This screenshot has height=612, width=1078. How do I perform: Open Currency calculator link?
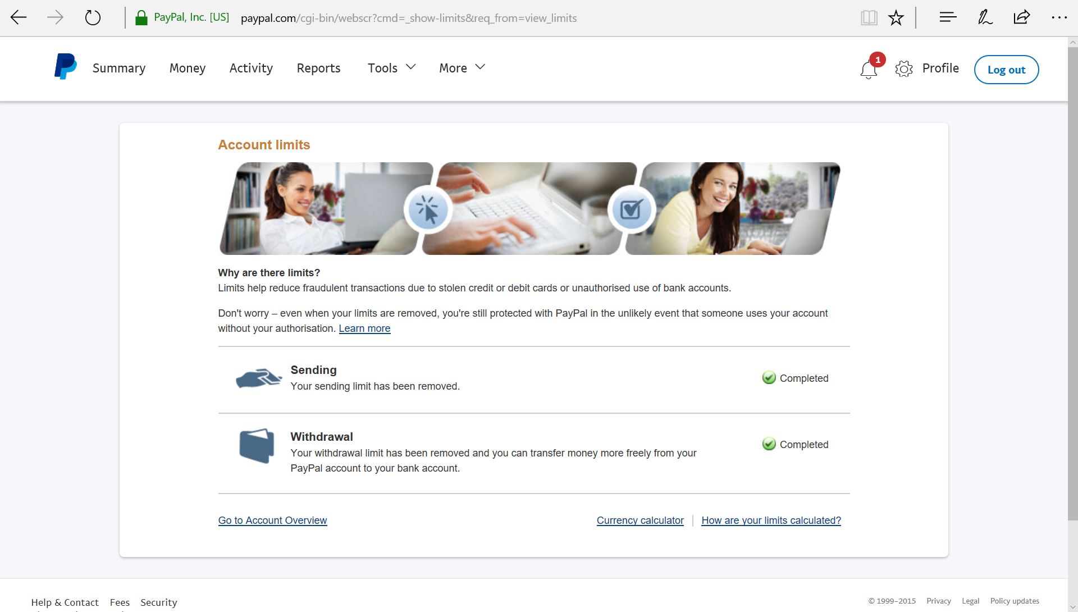(x=640, y=520)
